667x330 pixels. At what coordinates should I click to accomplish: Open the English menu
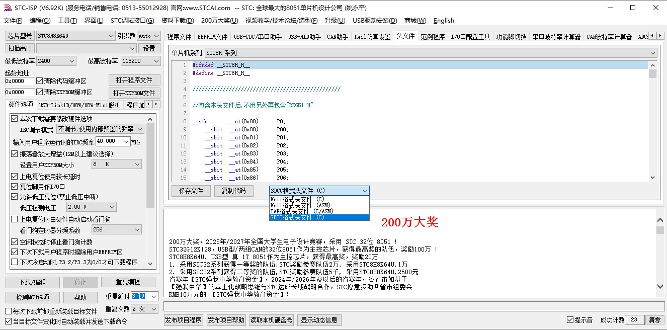[x=444, y=21]
